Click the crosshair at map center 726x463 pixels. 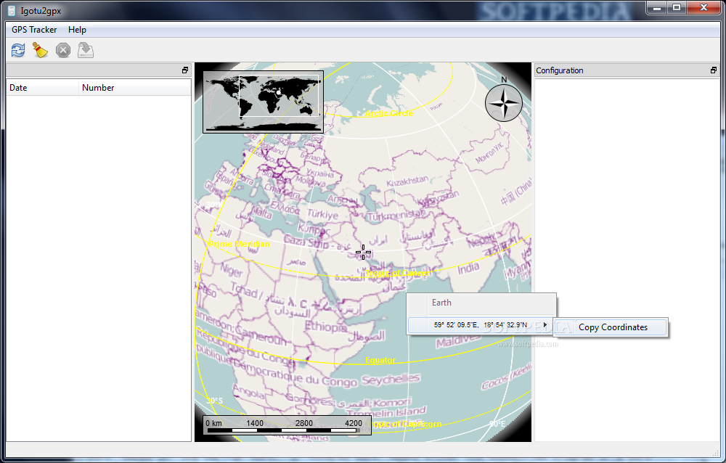pyautogui.click(x=363, y=253)
